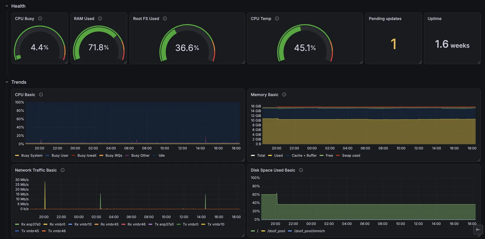Click the Tx enp37s0 legend color swatch
This screenshot has width=485, height=239.
pyautogui.click(x=150, y=224)
